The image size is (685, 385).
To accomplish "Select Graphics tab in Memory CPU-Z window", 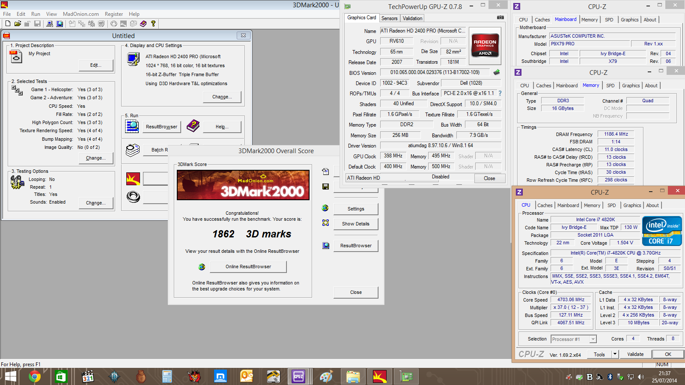I will 631,86.
